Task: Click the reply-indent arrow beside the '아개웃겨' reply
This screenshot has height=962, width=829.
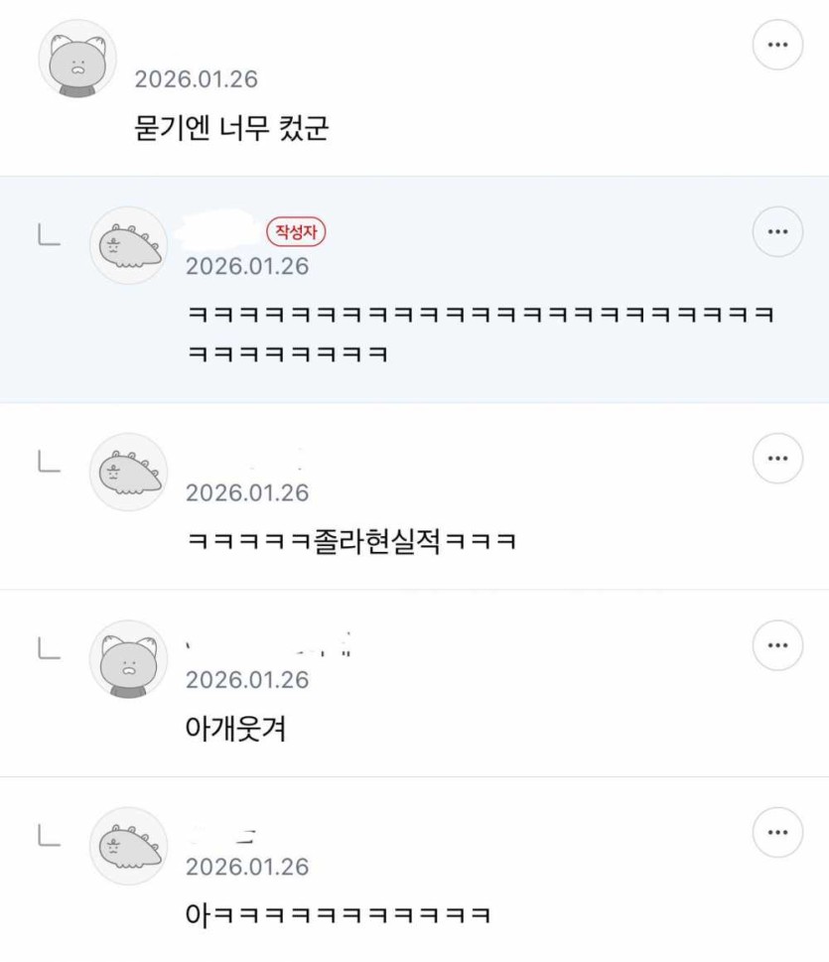Action: coord(49,650)
